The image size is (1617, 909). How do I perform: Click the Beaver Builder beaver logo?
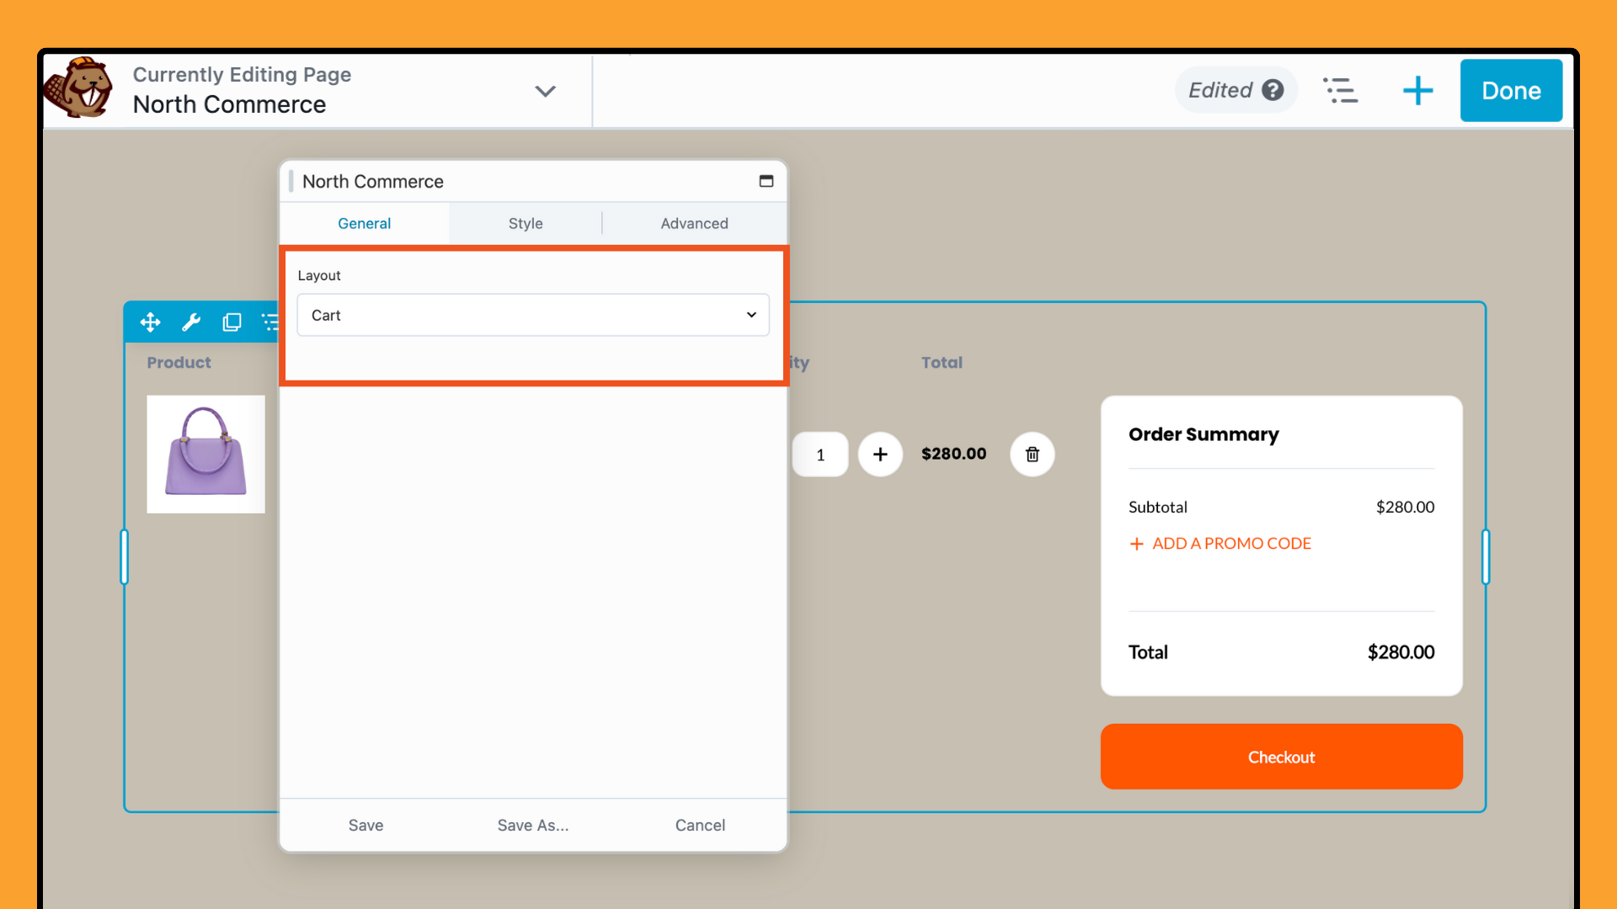point(78,88)
